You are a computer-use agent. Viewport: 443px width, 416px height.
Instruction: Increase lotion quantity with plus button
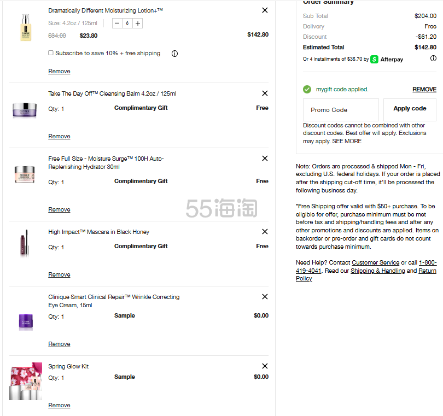(138, 24)
